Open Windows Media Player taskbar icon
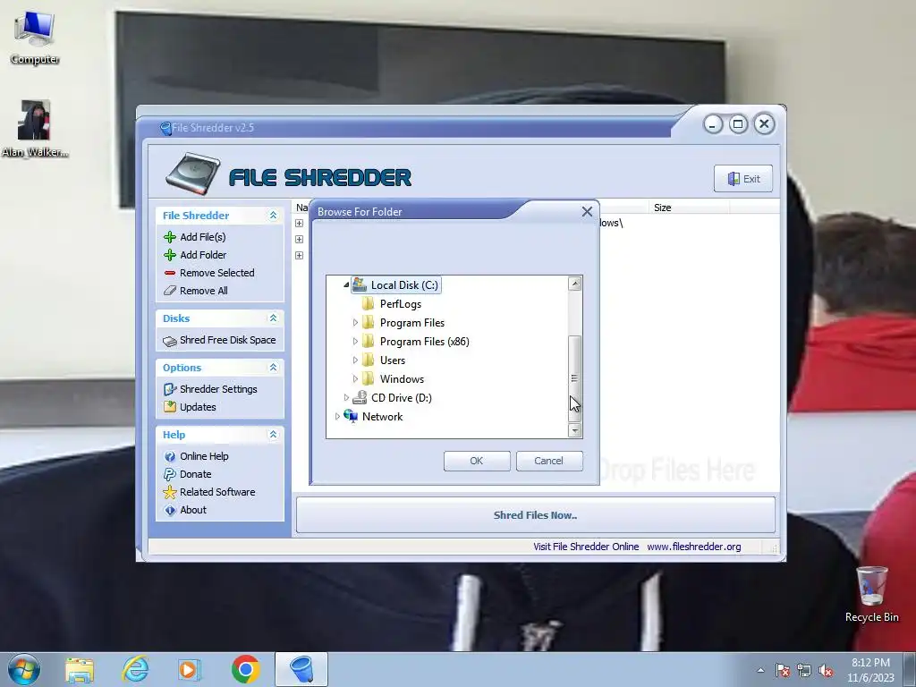The width and height of the screenshot is (916, 687). point(189,669)
